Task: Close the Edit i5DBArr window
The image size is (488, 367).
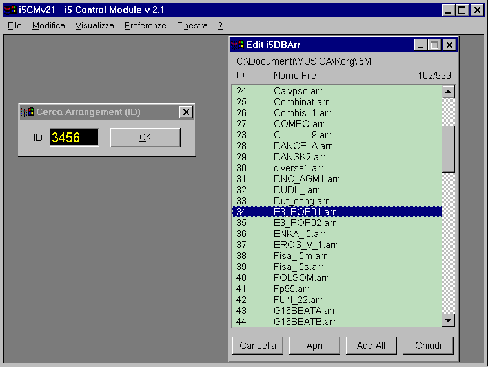Action: coord(449,45)
